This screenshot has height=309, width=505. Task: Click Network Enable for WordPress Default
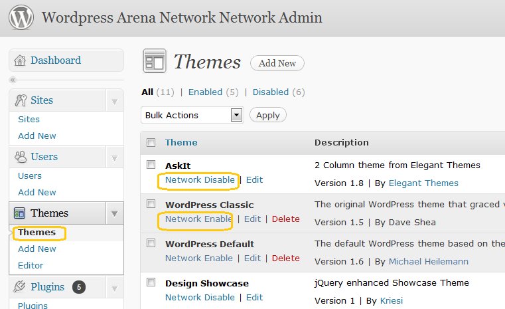coord(199,258)
